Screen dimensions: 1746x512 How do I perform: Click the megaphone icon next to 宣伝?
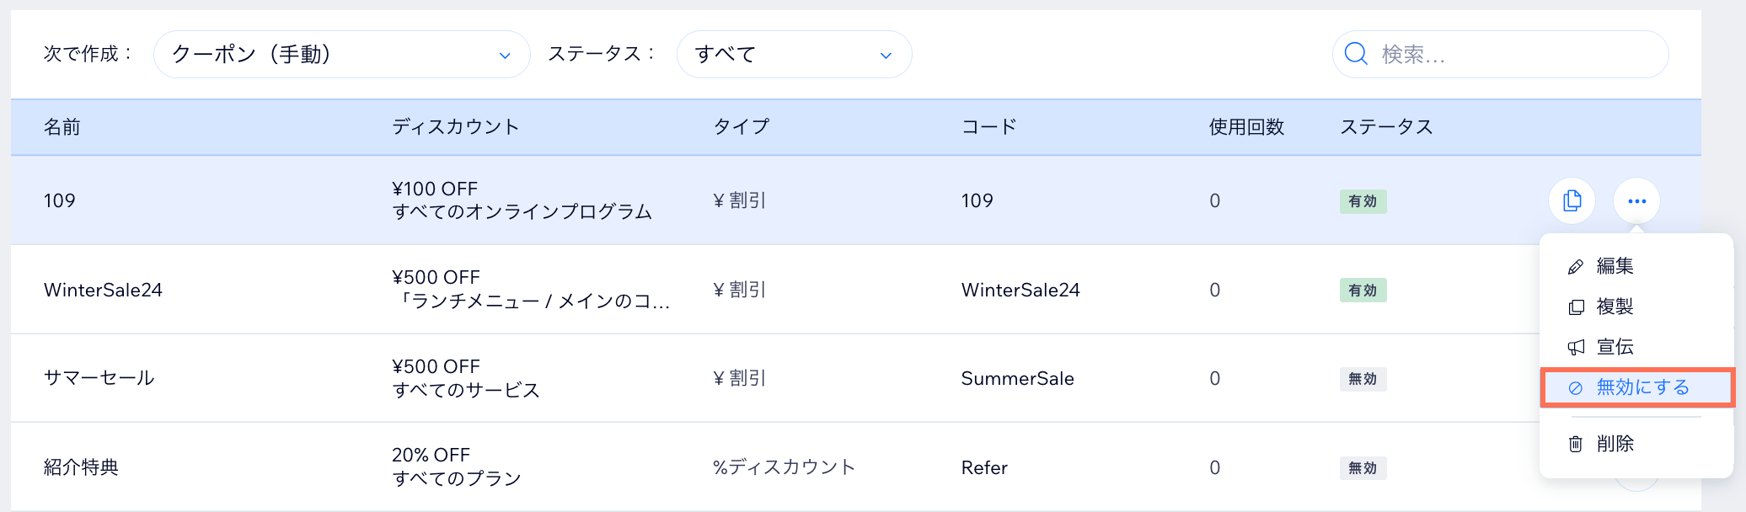[1576, 347]
